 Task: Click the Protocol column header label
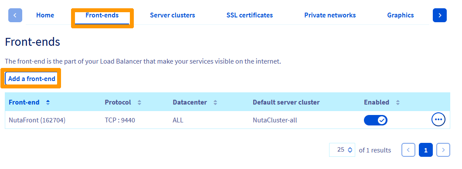118,102
